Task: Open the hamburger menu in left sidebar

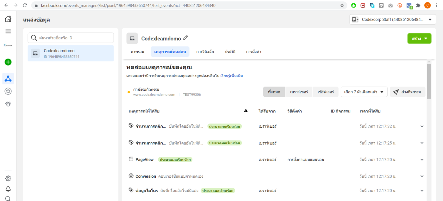Action: pyautogui.click(x=8, y=31)
